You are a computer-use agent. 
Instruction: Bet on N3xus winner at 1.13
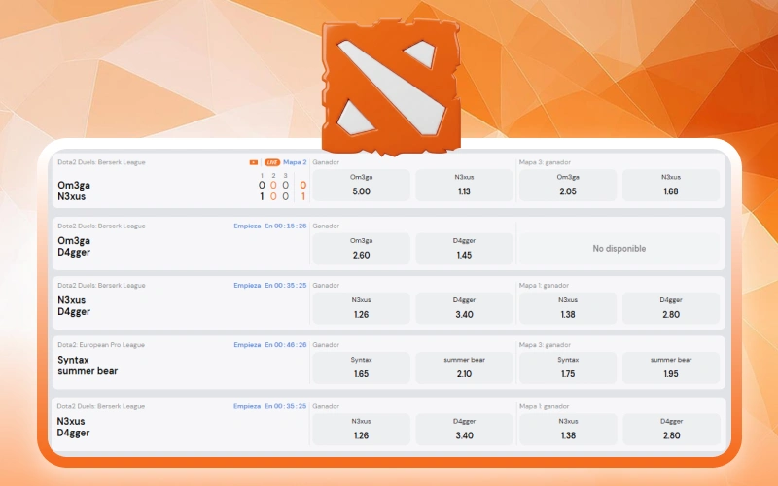click(x=464, y=185)
